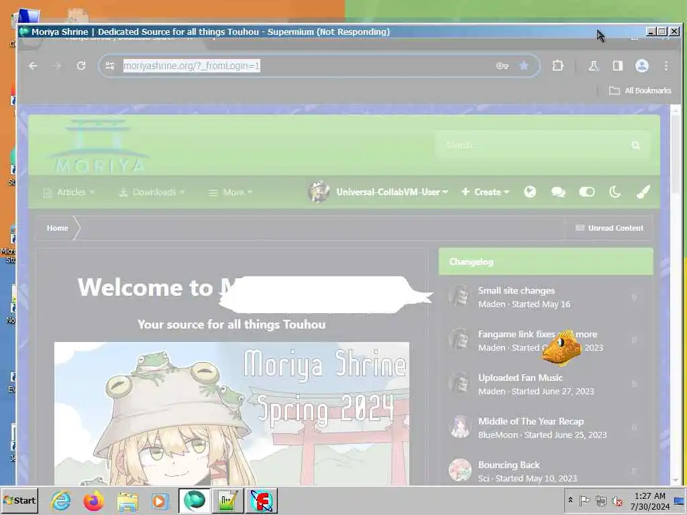The image size is (687, 515).
Task: Open Notepad++ from the taskbar
Action: 228,500
